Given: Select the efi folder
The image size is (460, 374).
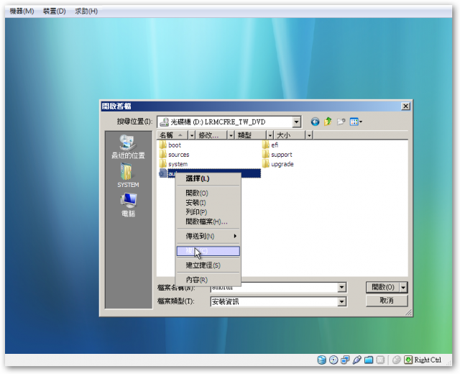Looking at the screenshot, I should pyautogui.click(x=270, y=145).
